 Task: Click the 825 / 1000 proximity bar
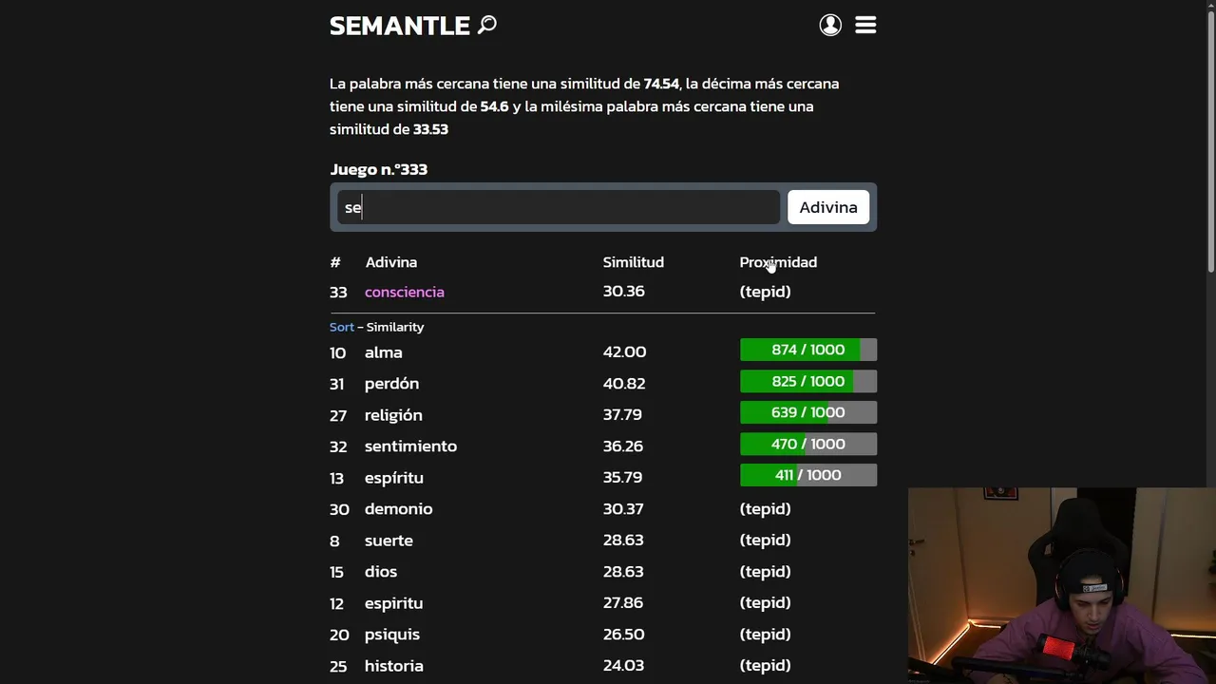click(x=807, y=382)
